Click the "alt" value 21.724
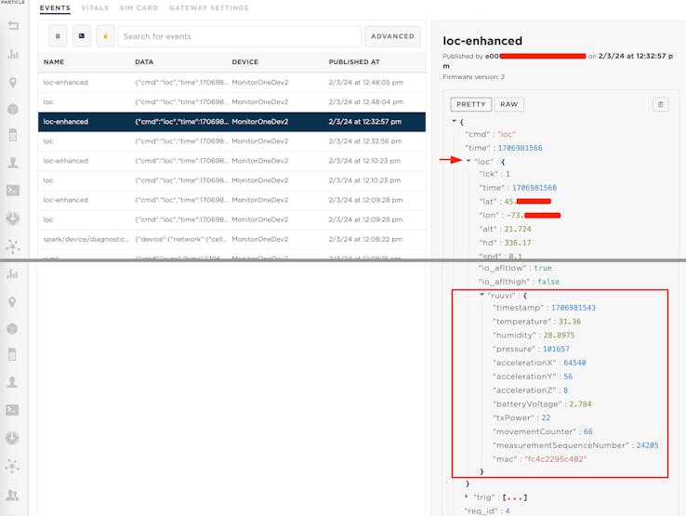The image size is (686, 516). 518,229
